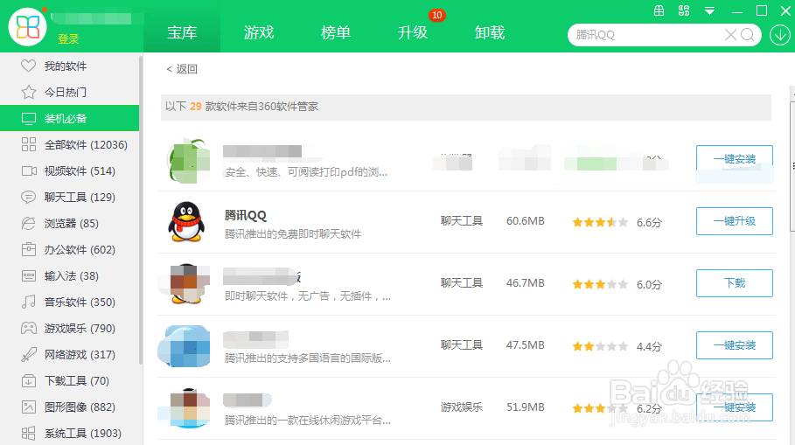Click 一键安装 for the PDF browser row
Screen dimensions: 795x445
coord(734,159)
